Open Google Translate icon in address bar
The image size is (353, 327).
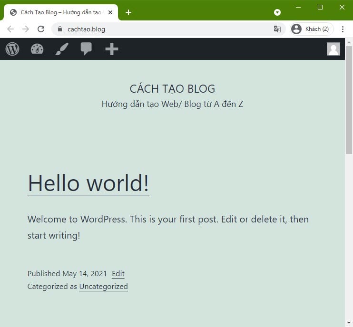(277, 29)
